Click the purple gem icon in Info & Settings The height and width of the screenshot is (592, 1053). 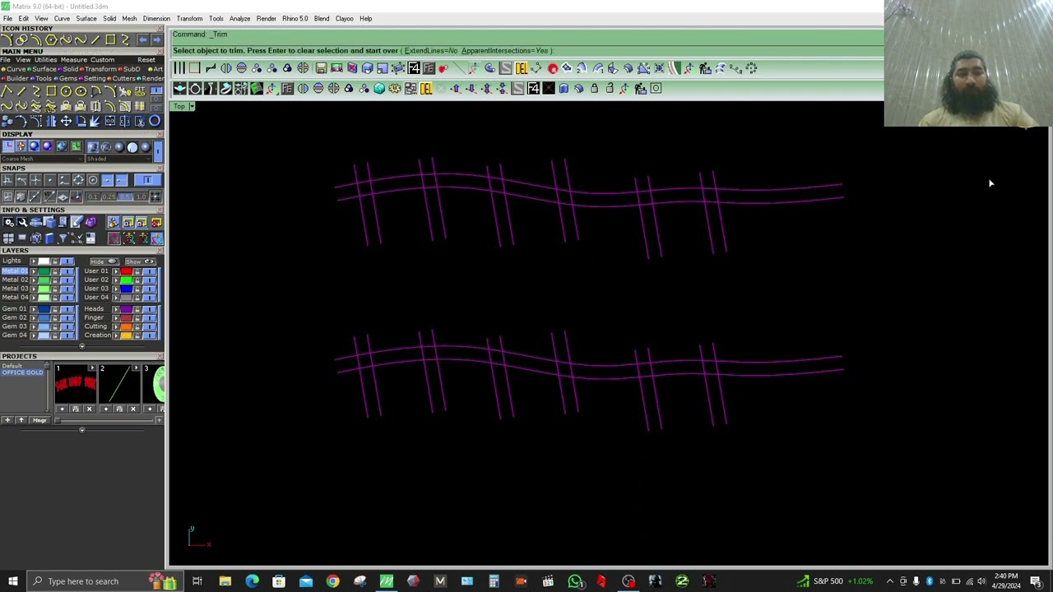click(x=91, y=222)
